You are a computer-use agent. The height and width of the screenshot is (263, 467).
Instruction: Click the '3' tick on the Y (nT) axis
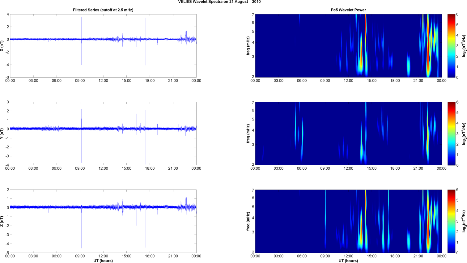[8, 102]
